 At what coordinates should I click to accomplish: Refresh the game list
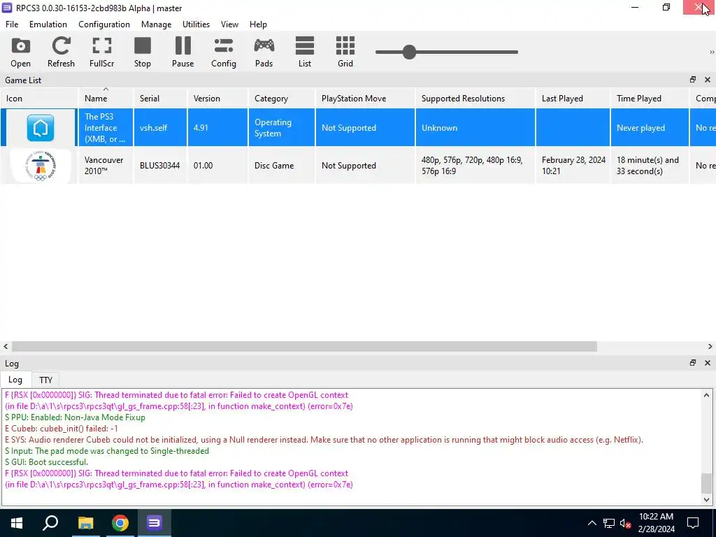click(x=61, y=52)
